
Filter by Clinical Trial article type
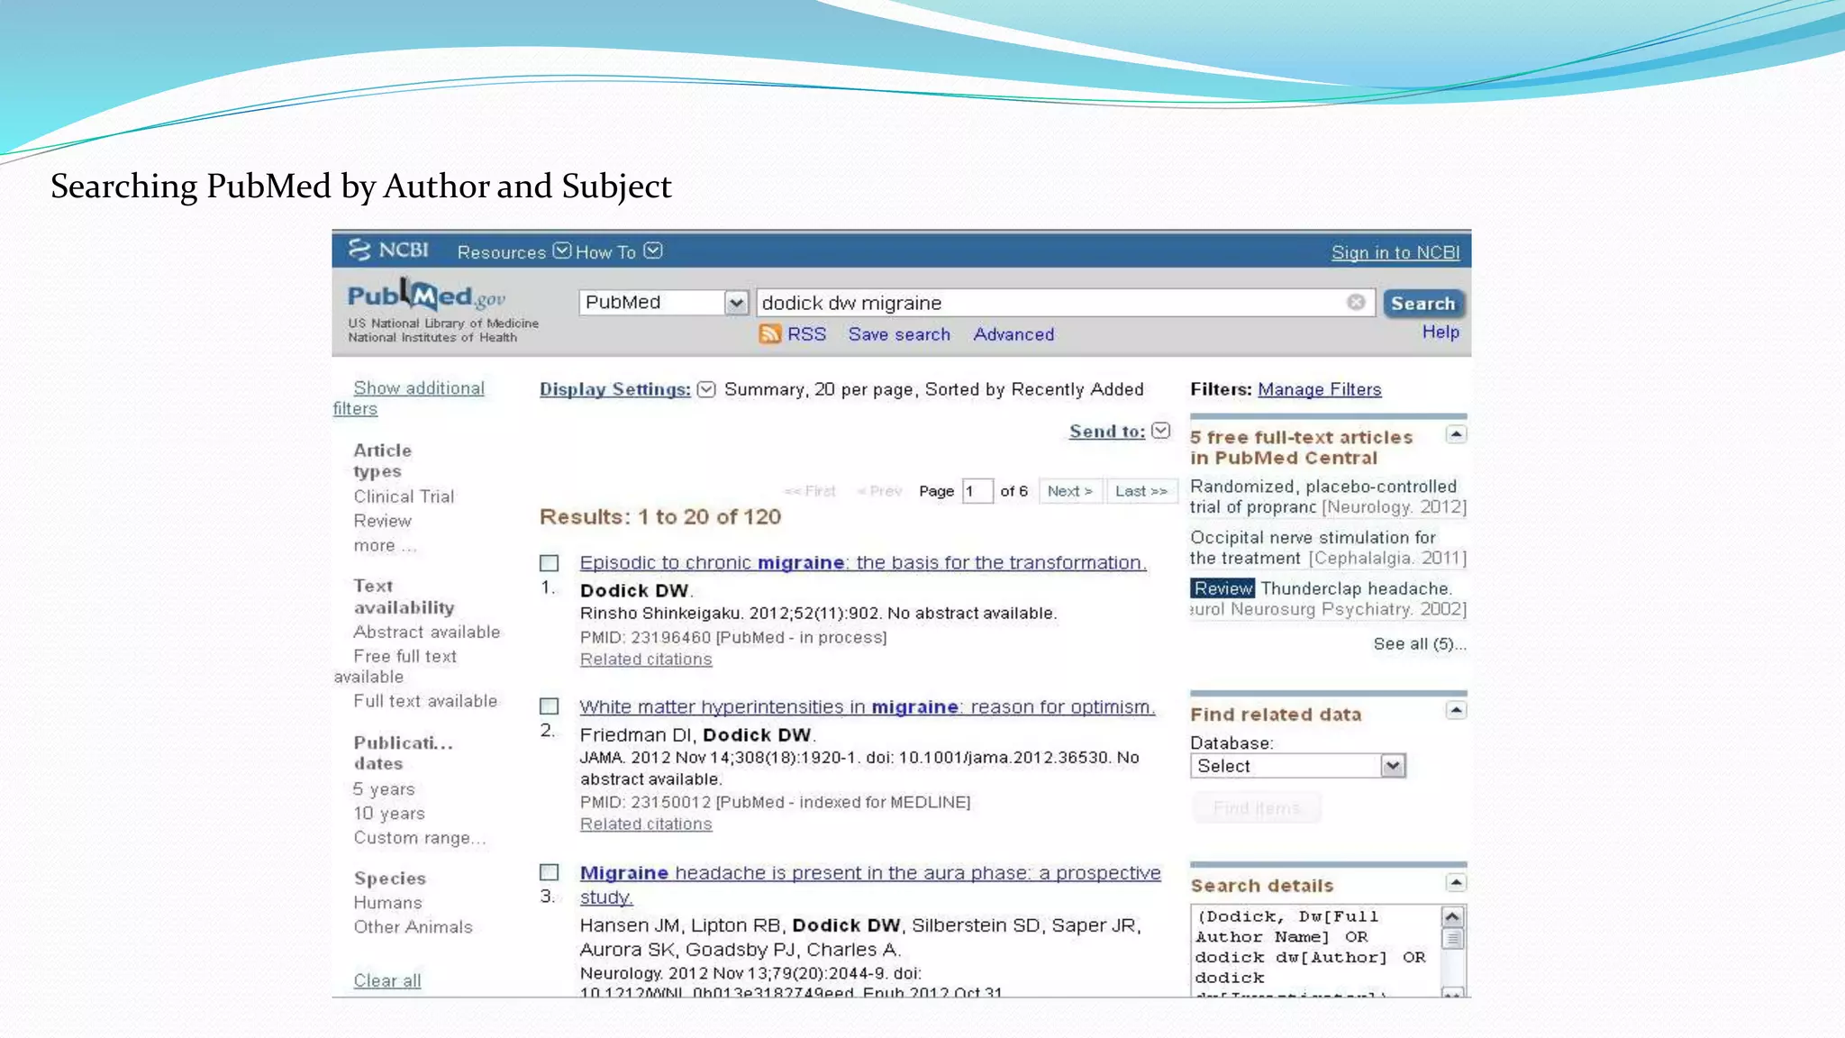coord(404,496)
